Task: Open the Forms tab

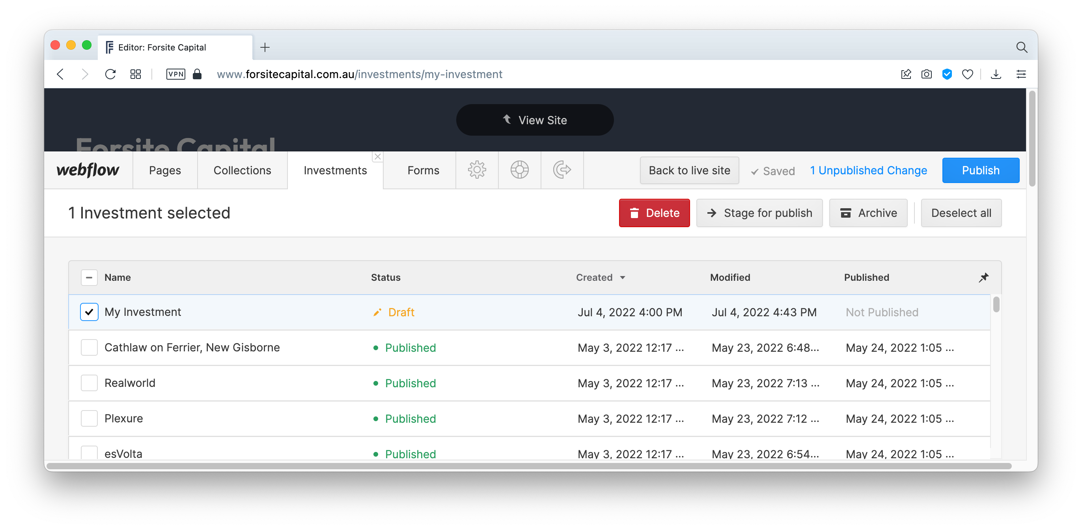Action: coord(423,170)
